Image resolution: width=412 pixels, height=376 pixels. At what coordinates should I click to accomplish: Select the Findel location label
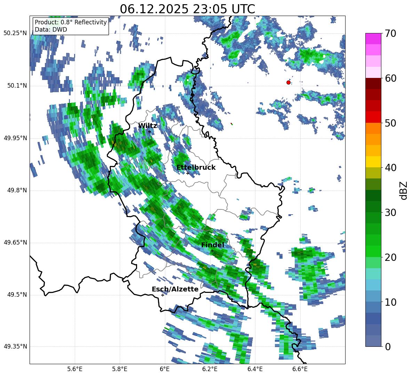[213, 245]
